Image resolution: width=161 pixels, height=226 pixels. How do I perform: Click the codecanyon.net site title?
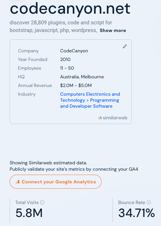click(x=70, y=9)
